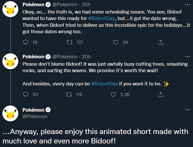The image size is (193, 147).
Task: Click the #BidoofDay hashtag in second tweet
Action: 105,84
